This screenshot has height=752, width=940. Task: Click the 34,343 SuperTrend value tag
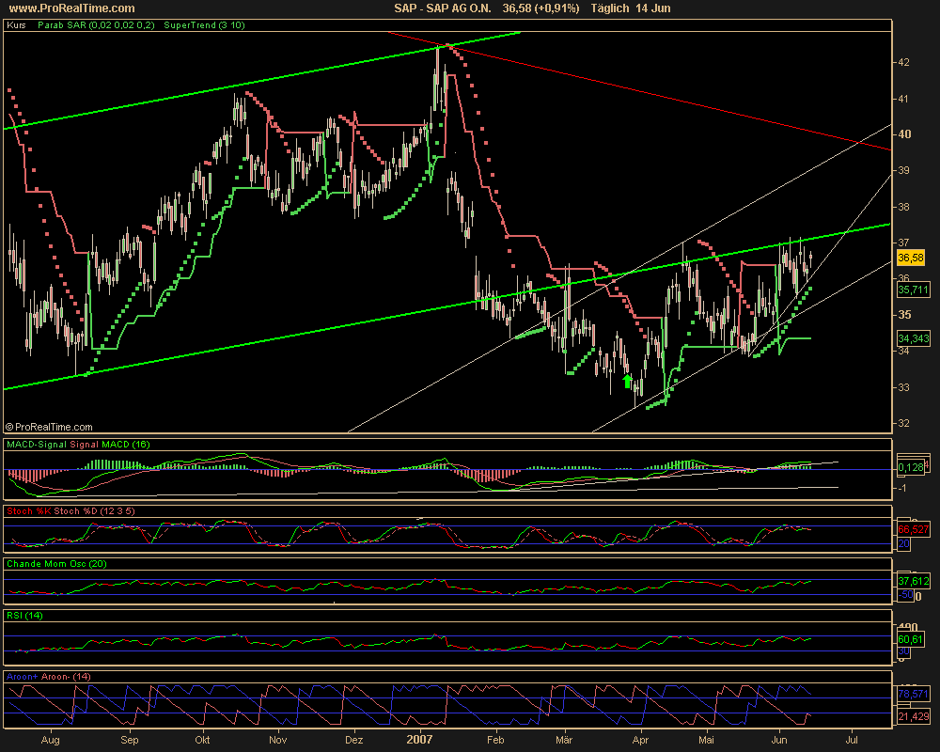tap(913, 337)
